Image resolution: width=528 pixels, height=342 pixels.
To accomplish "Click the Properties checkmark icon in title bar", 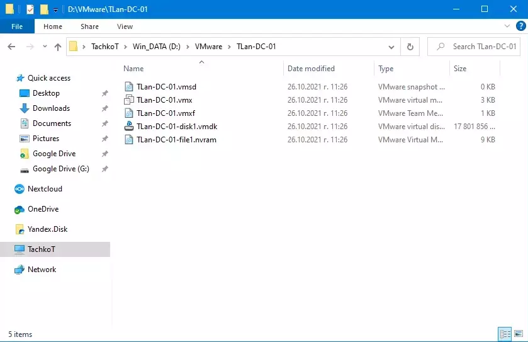I will (30, 9).
